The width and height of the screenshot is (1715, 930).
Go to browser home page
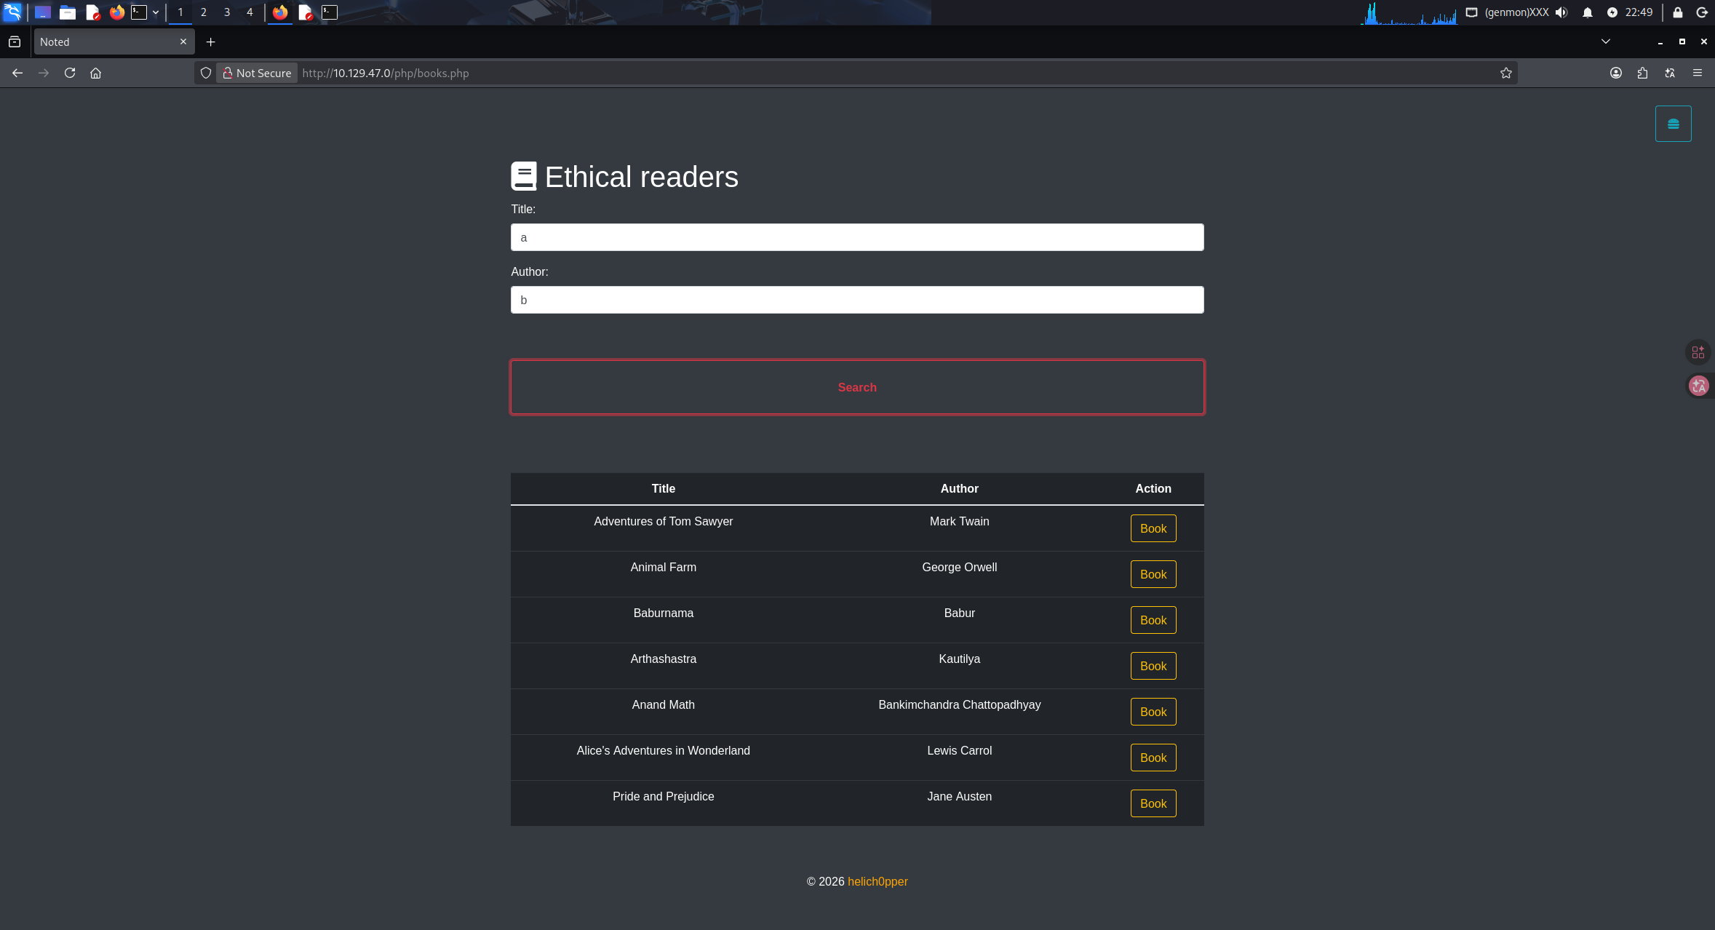95,73
